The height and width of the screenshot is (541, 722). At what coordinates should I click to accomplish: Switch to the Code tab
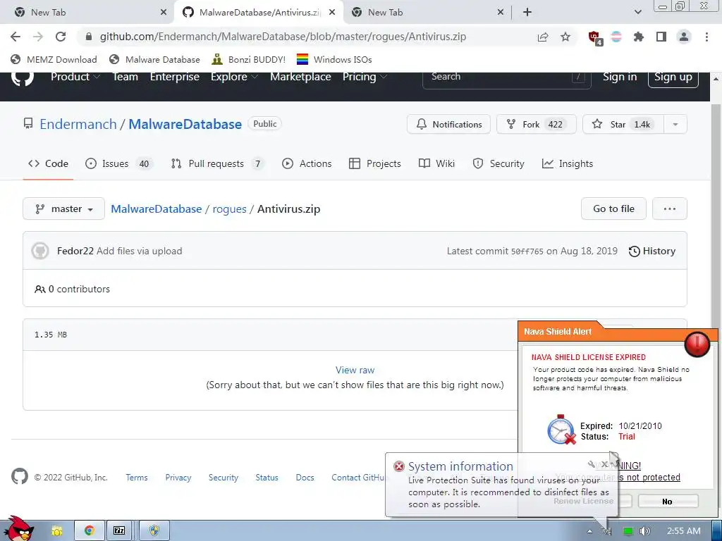point(48,163)
